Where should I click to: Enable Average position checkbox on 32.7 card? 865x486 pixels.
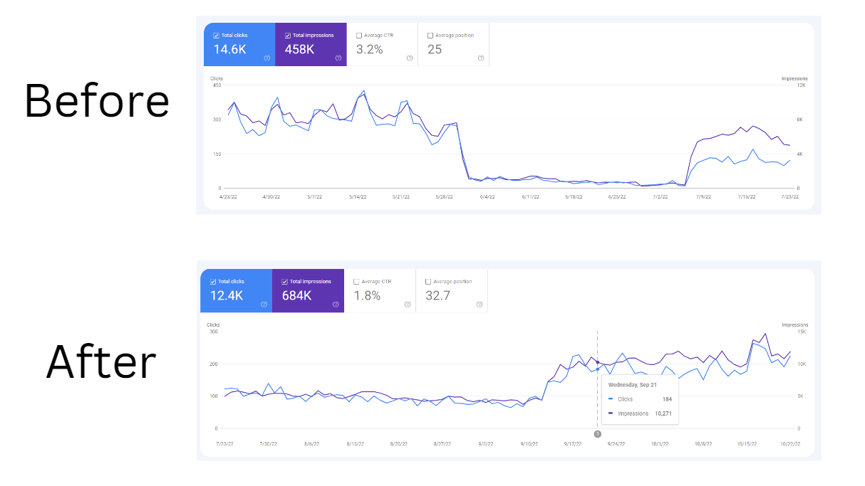pyautogui.click(x=428, y=281)
